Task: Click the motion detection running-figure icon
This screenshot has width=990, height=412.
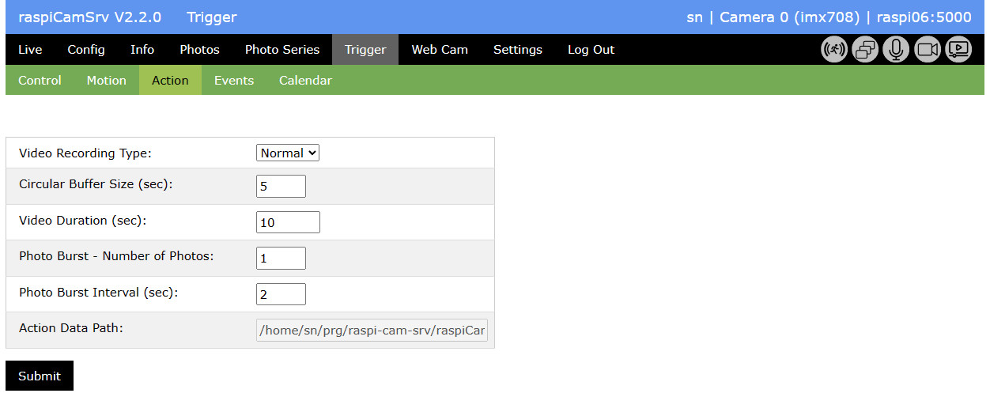Action: (834, 50)
